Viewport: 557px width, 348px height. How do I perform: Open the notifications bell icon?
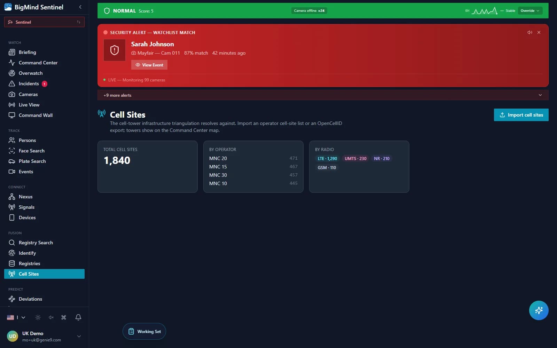[78, 317]
